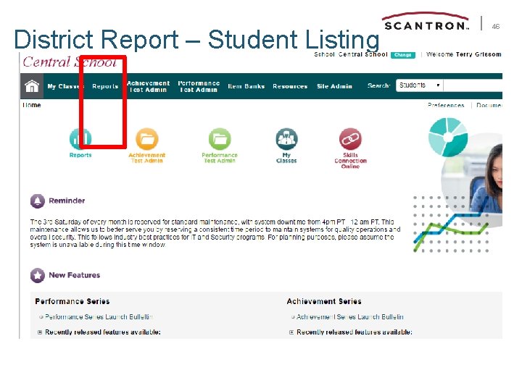522x391 pixels.
Task: Open My Classes in navigation bar
Action: (65, 86)
